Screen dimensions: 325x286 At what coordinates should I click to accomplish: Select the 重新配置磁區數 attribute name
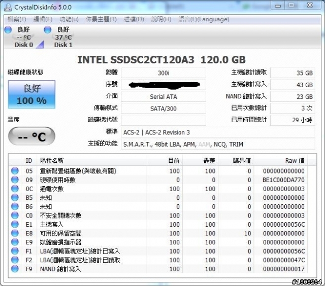(78, 171)
